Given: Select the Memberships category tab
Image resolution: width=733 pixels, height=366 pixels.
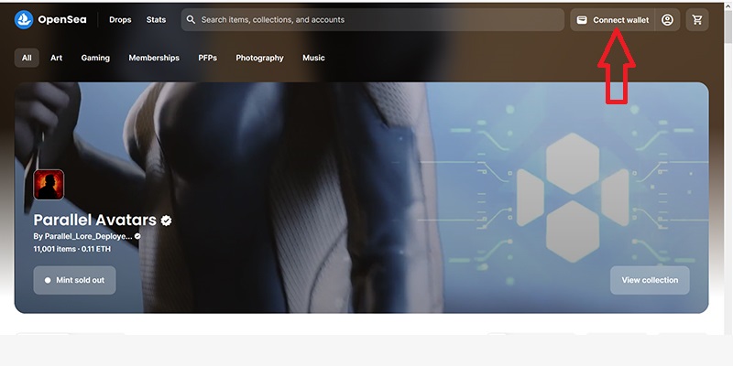Looking at the screenshot, I should (154, 58).
